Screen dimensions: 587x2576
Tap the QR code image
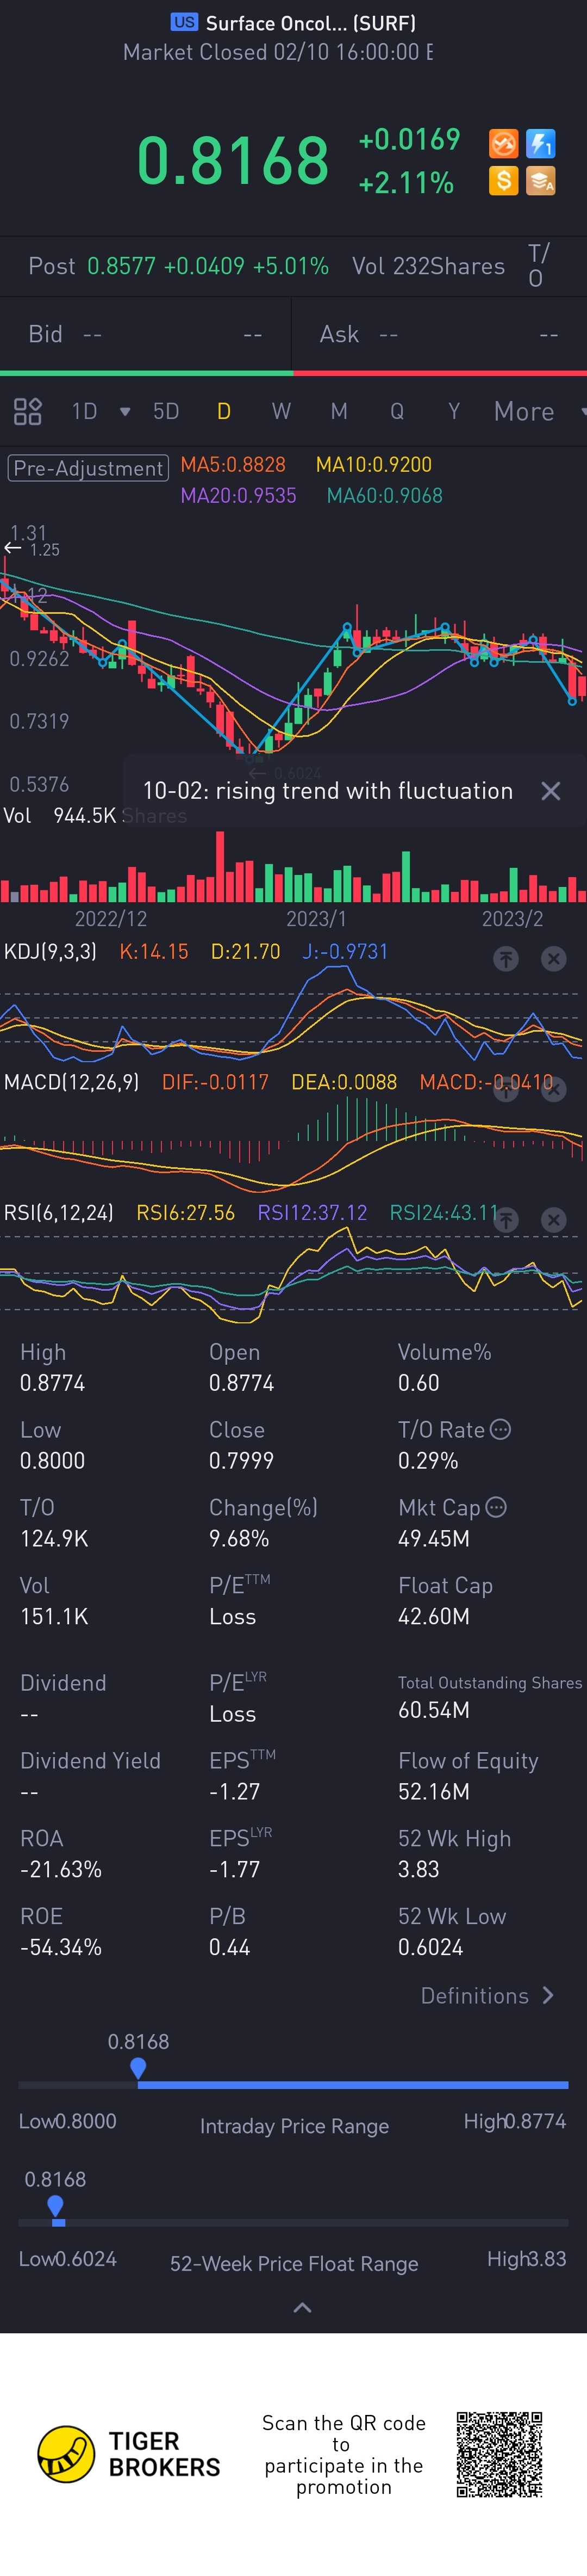click(x=499, y=2454)
